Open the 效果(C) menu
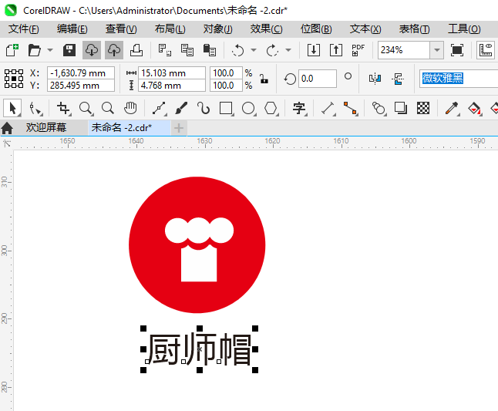The image size is (498, 411). tap(266, 29)
